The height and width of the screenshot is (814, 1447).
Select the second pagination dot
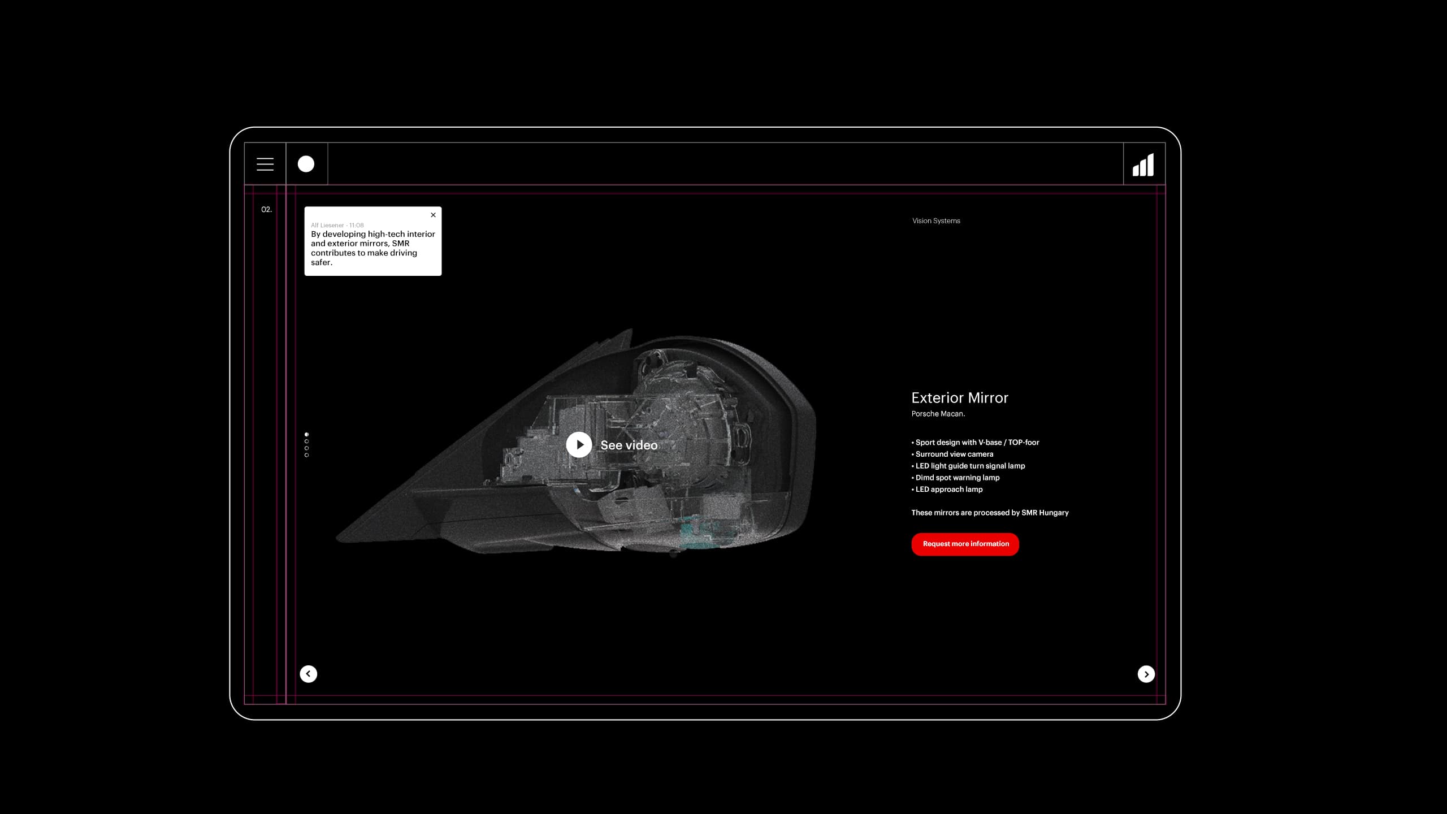coord(306,441)
